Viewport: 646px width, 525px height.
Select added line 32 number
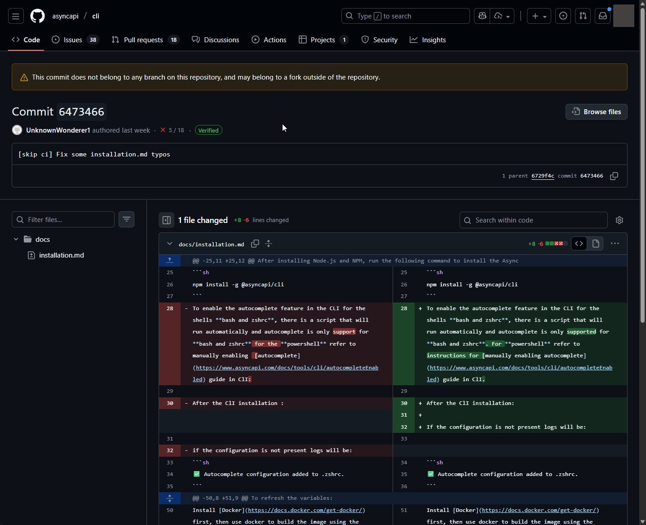(404, 427)
